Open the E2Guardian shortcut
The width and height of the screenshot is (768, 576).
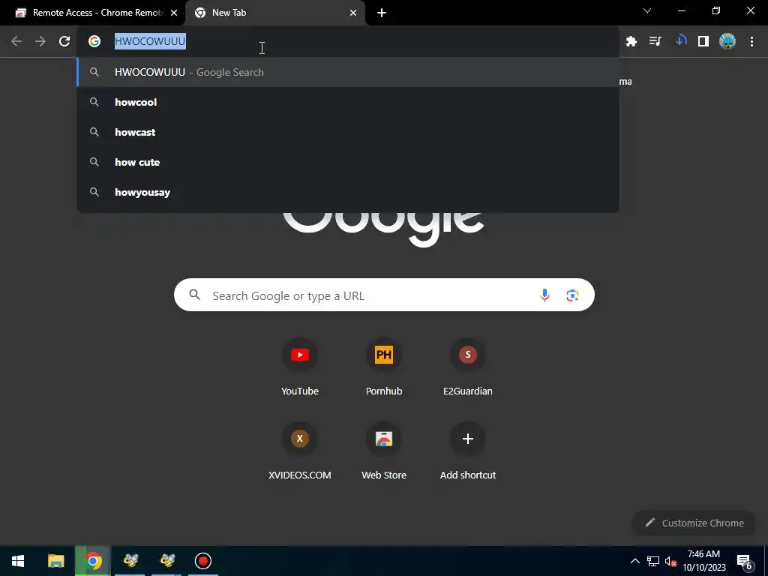[x=468, y=367]
